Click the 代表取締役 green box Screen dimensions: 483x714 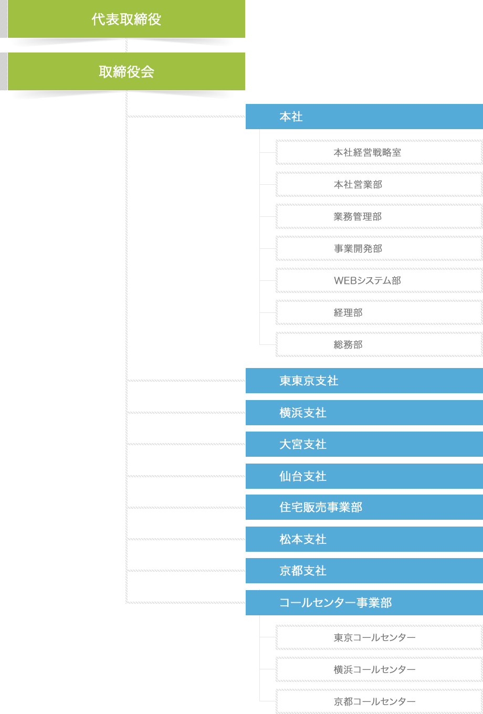(126, 19)
